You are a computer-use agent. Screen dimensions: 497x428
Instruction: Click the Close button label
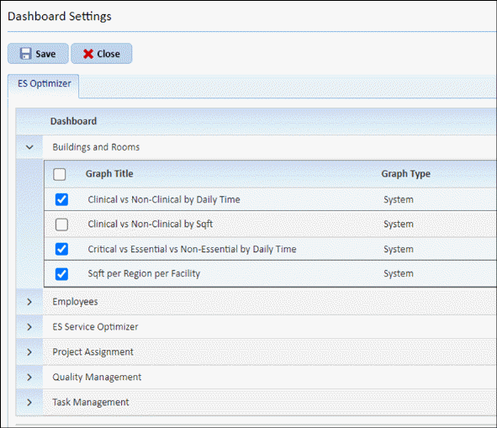tap(108, 54)
